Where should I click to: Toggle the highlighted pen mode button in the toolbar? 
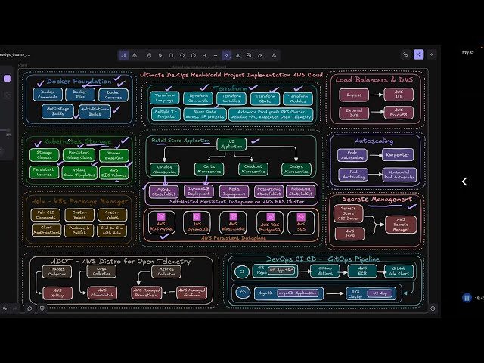pos(123,55)
